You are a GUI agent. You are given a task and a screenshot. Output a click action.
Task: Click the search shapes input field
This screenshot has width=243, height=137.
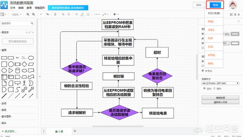click(17, 24)
